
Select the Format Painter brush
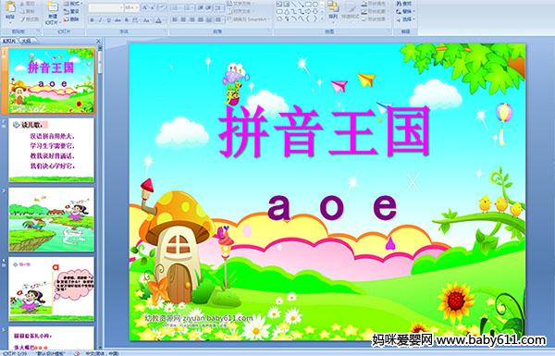(x=22, y=19)
